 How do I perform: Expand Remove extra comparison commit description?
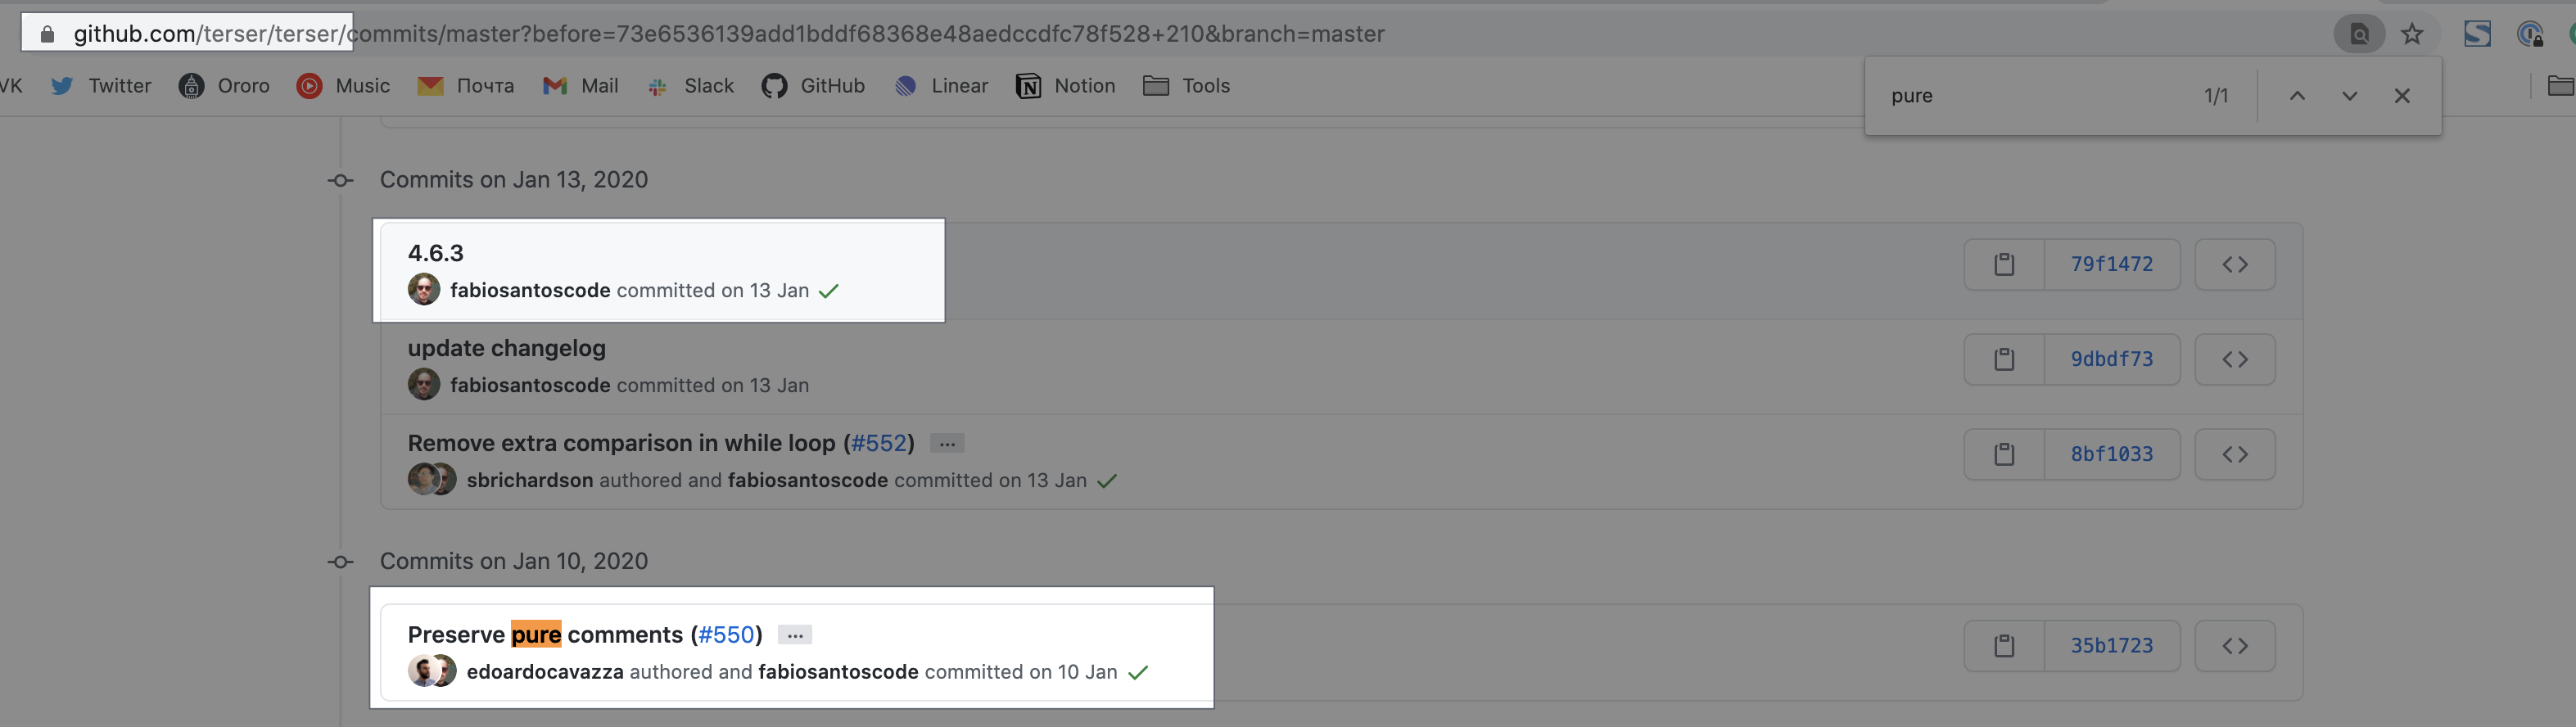click(x=947, y=443)
